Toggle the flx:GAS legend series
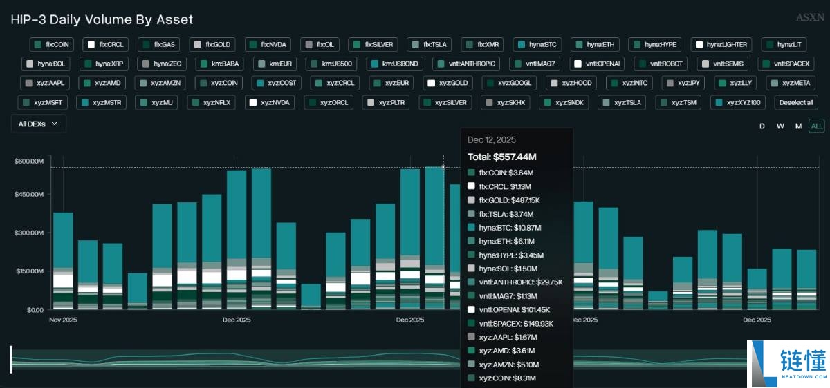Viewport: 830px width, 388px height. (x=159, y=45)
